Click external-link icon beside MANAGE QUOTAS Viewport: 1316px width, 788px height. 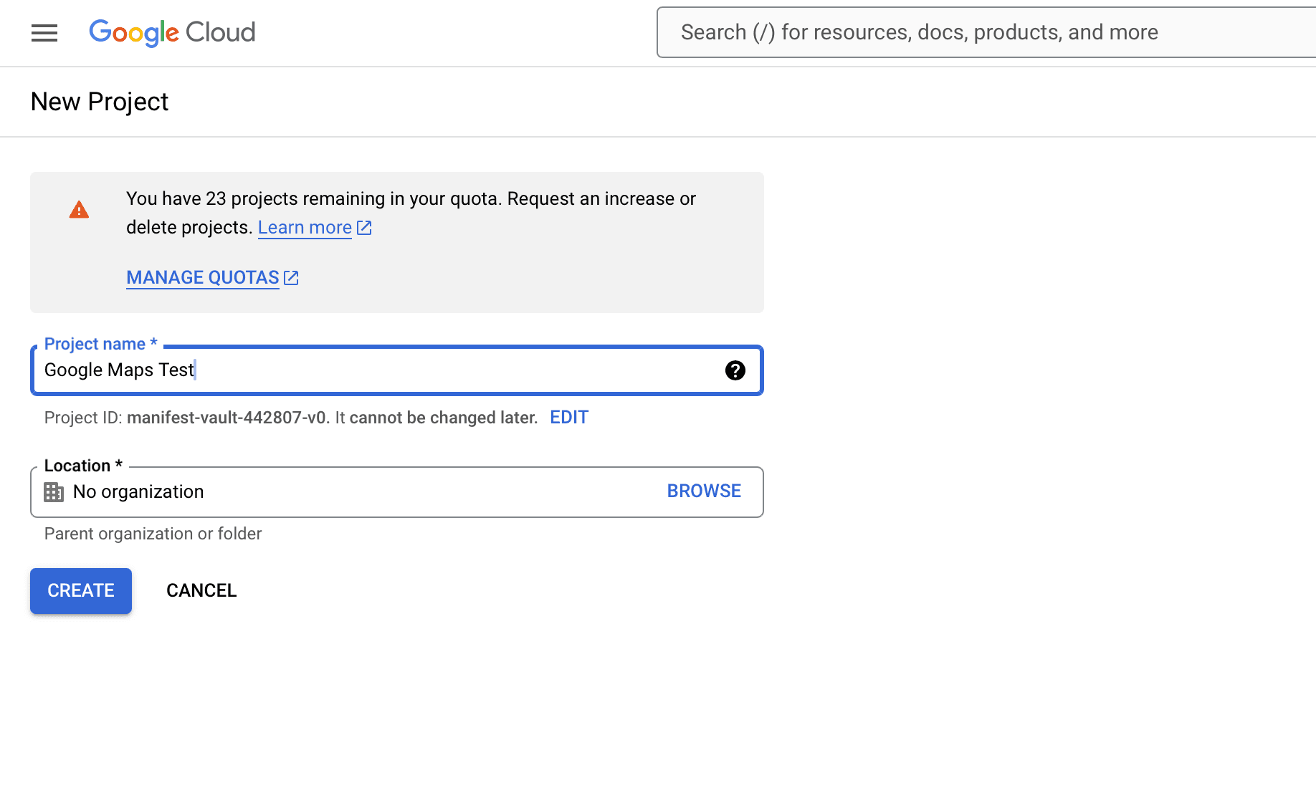tap(291, 278)
